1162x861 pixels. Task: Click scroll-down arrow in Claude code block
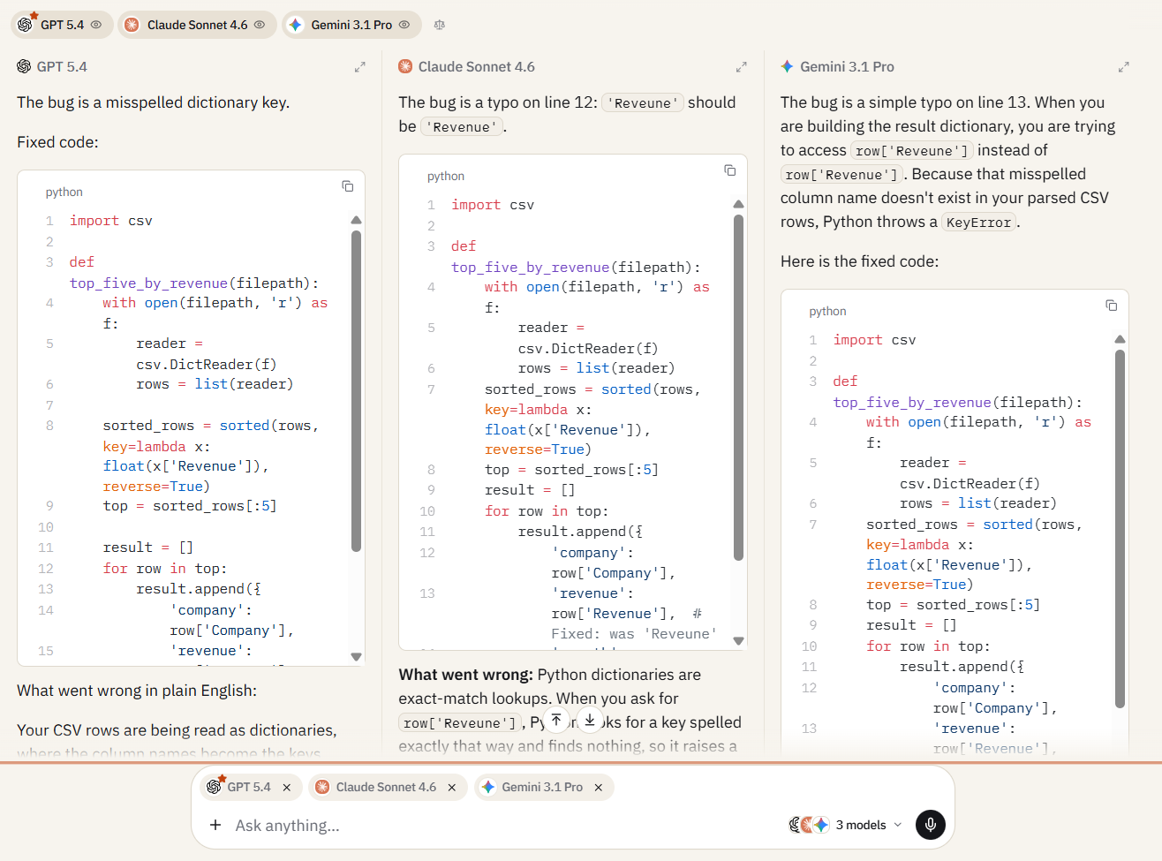click(x=738, y=641)
